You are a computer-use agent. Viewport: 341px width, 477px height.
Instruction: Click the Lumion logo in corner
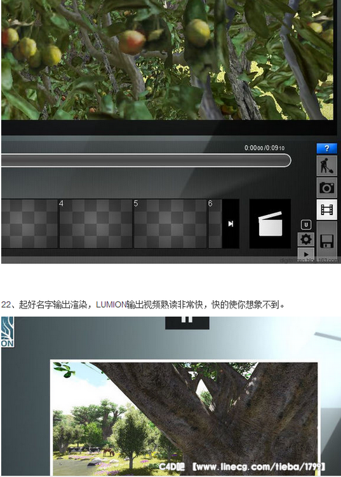pyautogui.click(x=7, y=331)
